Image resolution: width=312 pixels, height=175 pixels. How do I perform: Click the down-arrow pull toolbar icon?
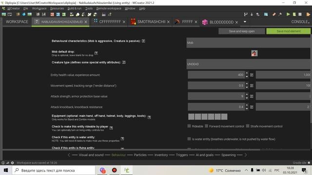point(252,14)
